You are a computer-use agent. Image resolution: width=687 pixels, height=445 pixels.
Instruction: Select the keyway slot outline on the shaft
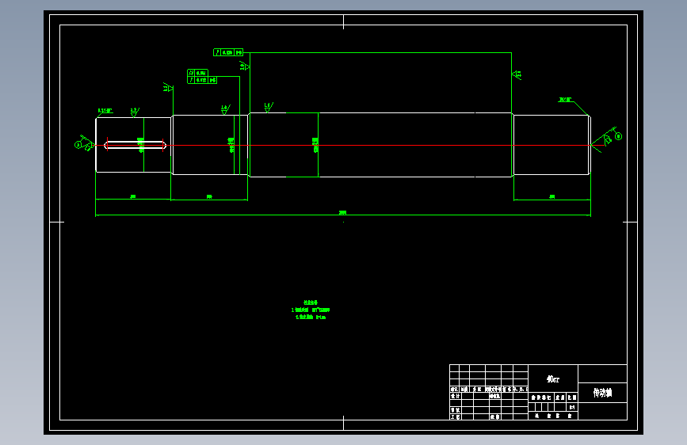pos(135,145)
